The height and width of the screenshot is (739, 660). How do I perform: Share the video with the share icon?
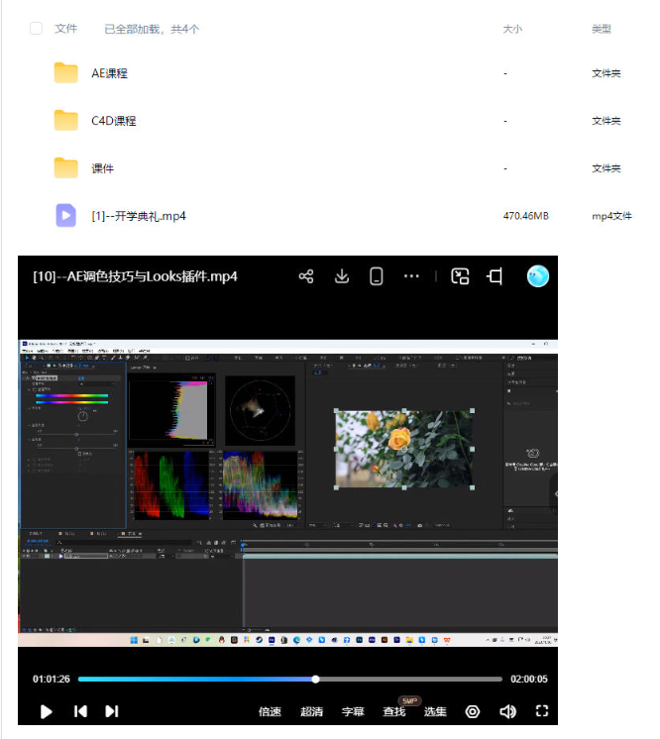point(306,276)
